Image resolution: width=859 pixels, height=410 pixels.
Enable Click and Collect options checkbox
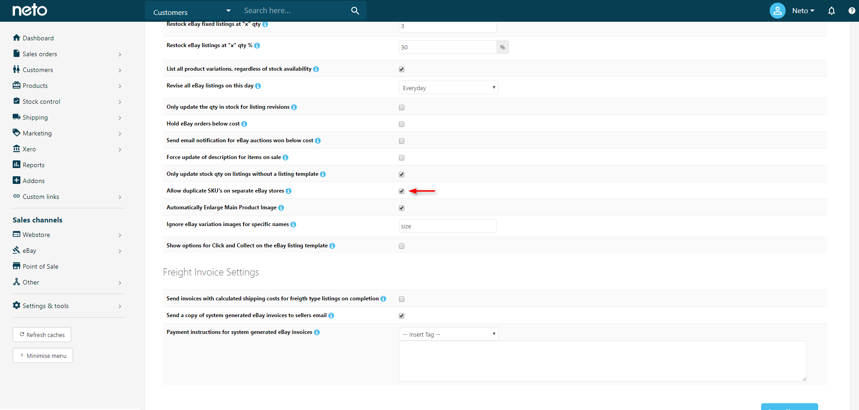[402, 246]
